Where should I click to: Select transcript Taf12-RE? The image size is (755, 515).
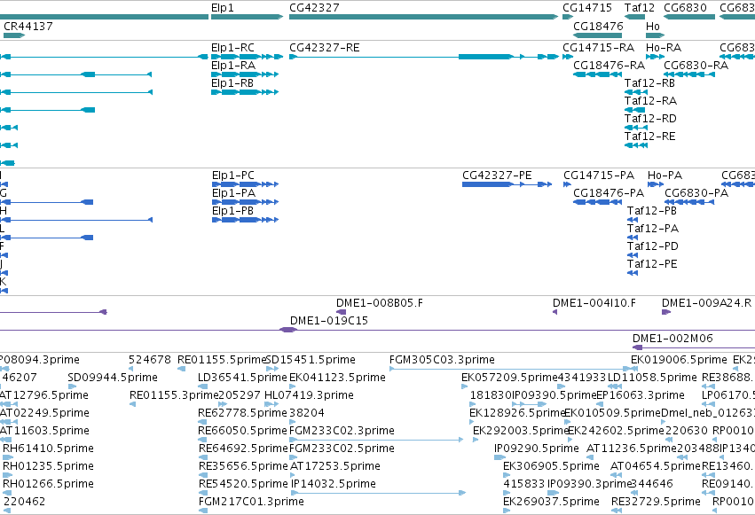636,145
